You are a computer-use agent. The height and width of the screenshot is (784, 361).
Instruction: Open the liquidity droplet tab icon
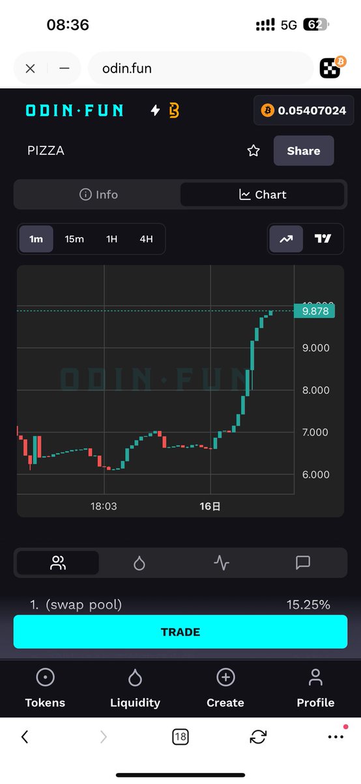139,563
